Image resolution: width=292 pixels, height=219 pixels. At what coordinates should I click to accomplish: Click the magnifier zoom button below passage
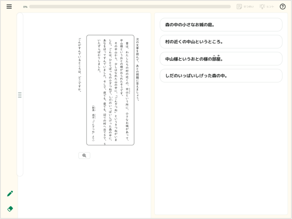(84, 155)
